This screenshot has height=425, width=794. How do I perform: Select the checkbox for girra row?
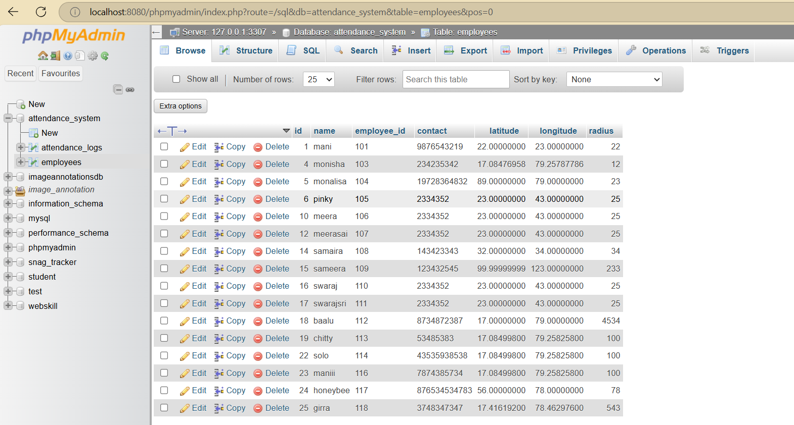(x=164, y=407)
